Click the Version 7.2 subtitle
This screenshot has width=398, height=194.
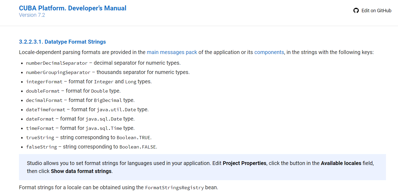(x=32, y=15)
